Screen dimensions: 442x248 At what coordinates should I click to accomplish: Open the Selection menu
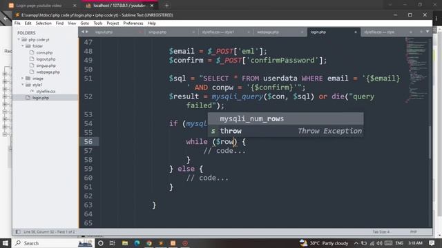pos(44,23)
